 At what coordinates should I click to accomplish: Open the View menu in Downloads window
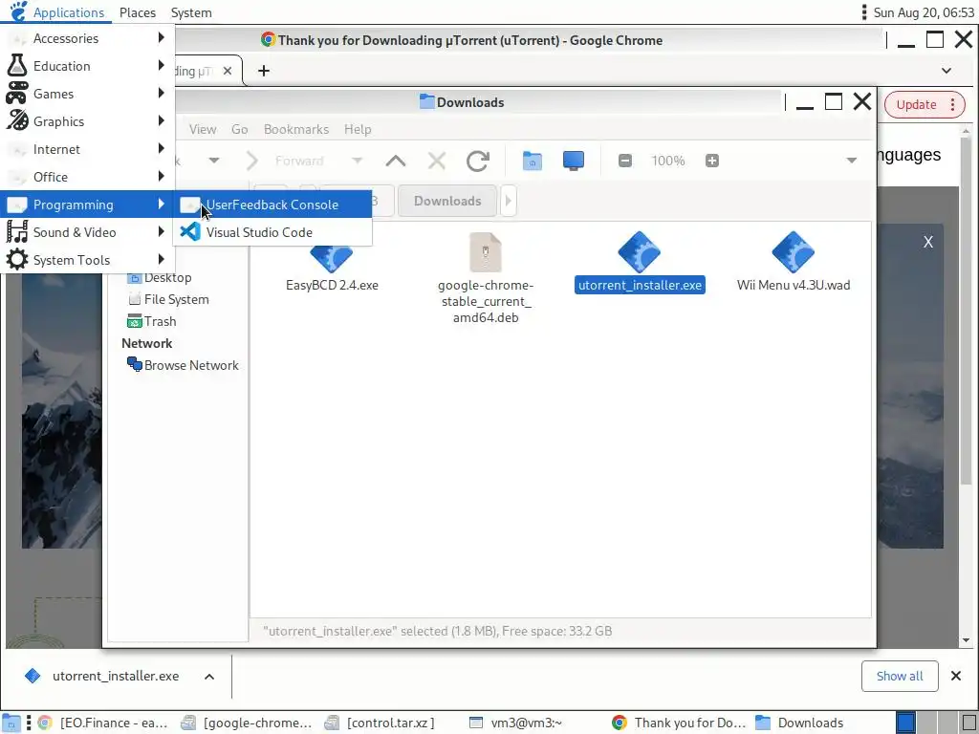click(203, 129)
